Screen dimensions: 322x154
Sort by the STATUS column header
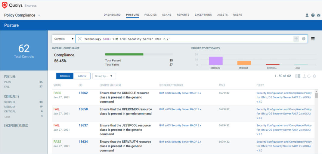click(57, 85)
